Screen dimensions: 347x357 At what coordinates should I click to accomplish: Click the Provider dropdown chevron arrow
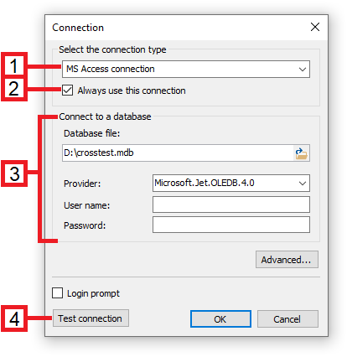(303, 184)
